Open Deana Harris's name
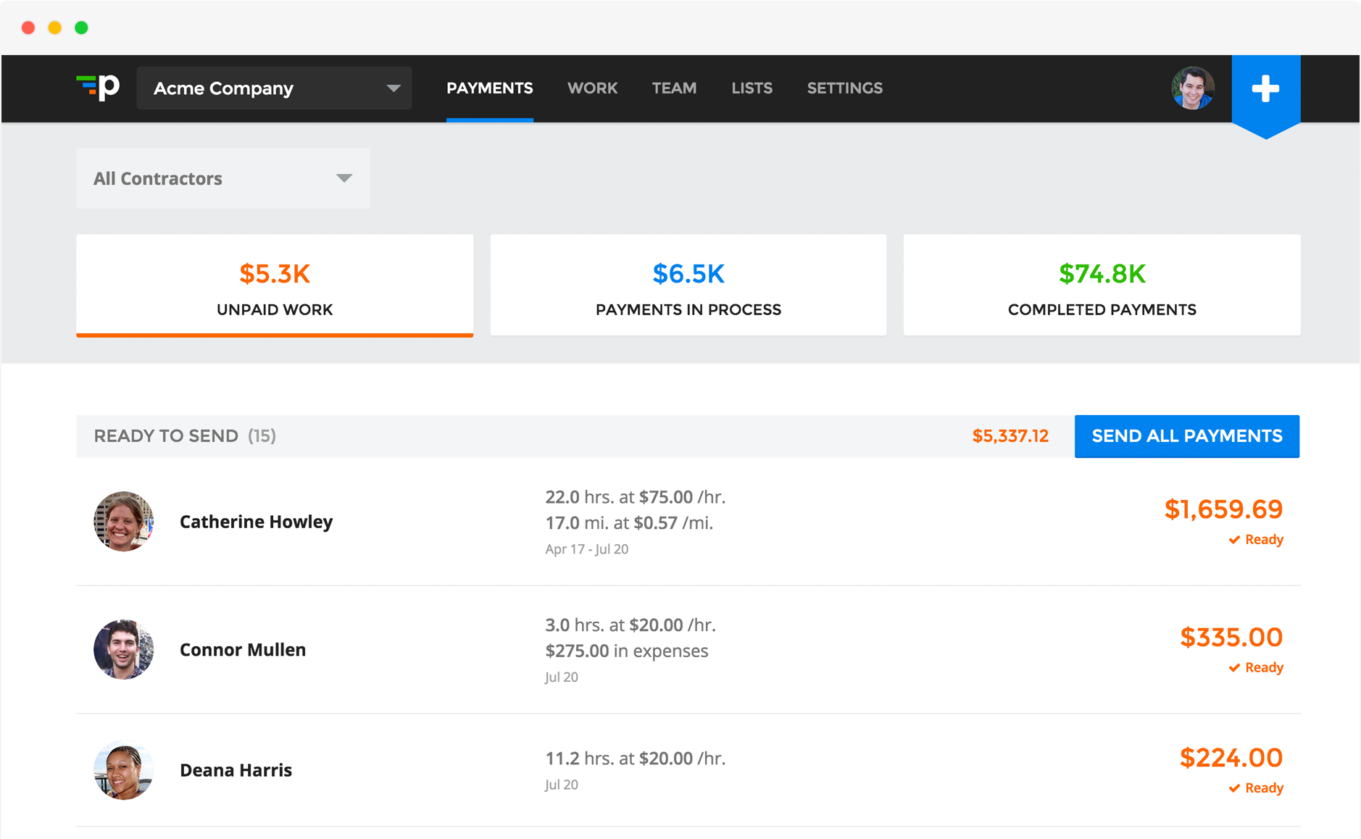The width and height of the screenshot is (1361, 839). point(236,770)
